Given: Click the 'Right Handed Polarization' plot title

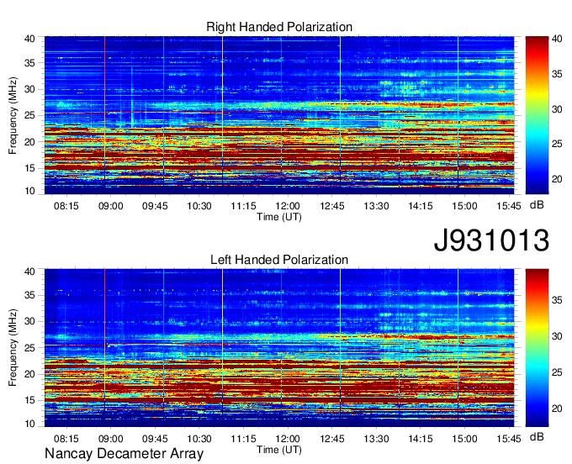Looking at the screenshot, I should (x=279, y=27).
